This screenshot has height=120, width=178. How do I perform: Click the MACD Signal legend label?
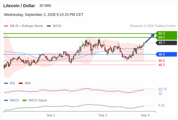(x=38, y=100)
